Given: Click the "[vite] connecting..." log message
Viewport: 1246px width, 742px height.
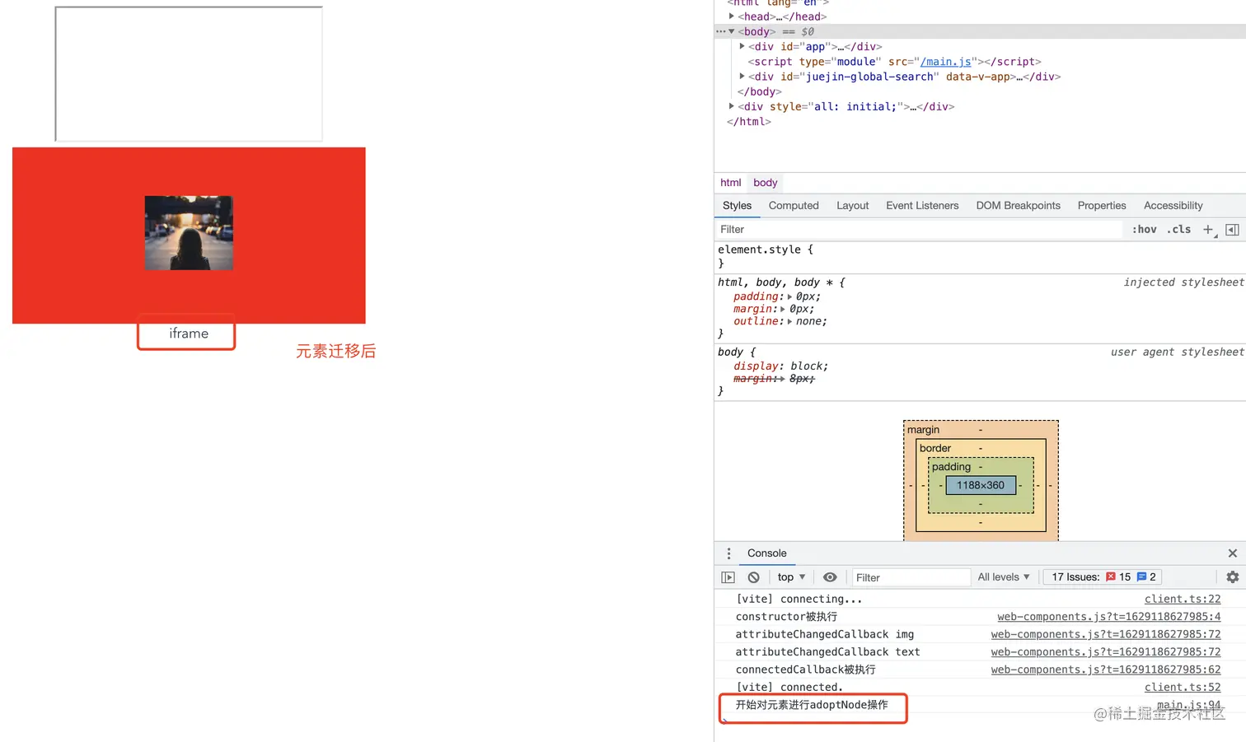Looking at the screenshot, I should coord(799,600).
